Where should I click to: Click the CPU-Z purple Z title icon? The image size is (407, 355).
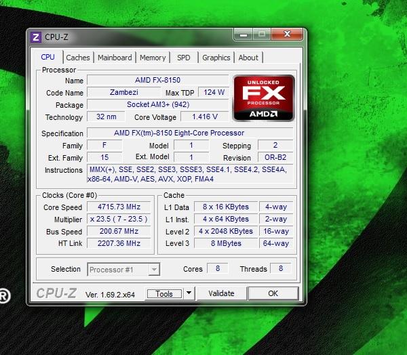(36, 37)
